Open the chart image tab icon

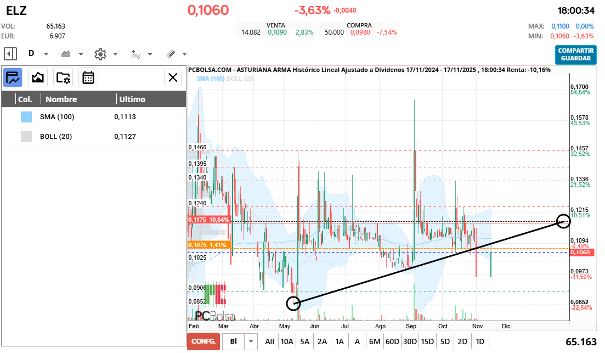point(38,77)
